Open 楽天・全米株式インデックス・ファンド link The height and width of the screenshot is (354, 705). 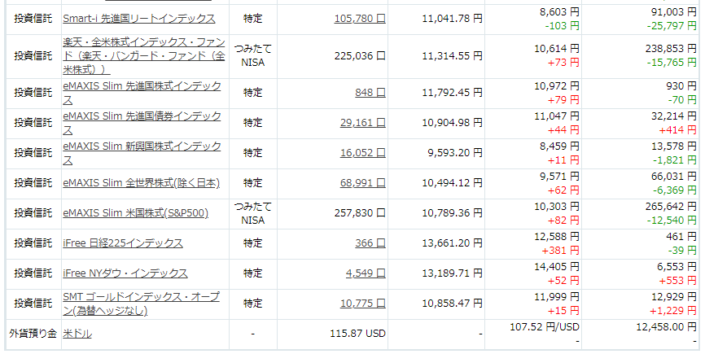coord(144,56)
